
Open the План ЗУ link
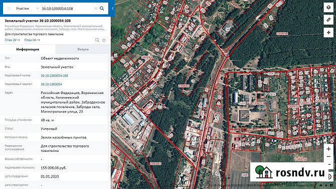click(x=13, y=40)
